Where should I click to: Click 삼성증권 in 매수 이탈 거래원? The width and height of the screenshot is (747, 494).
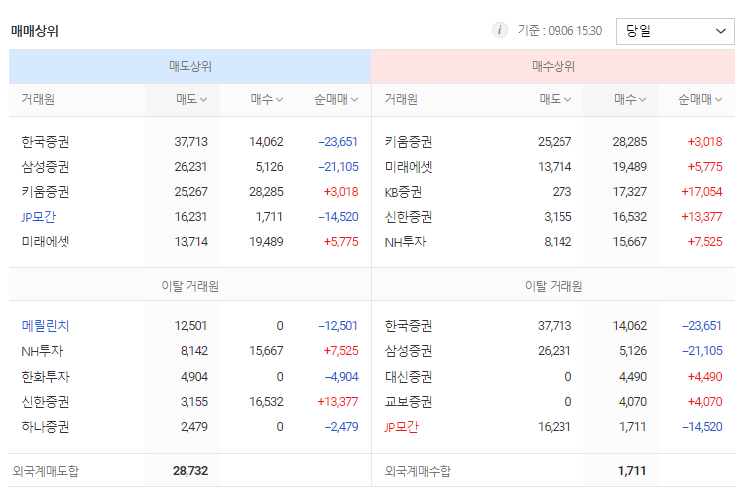click(408, 352)
